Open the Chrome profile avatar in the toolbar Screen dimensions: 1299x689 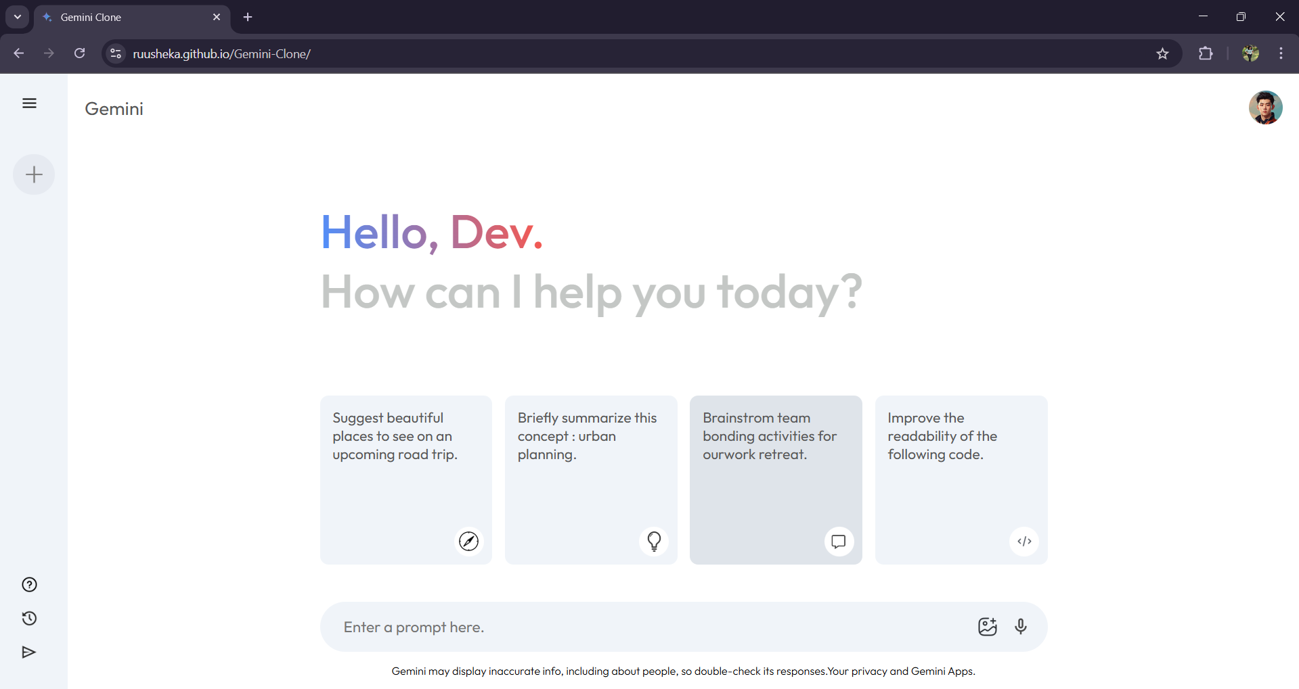pos(1250,53)
